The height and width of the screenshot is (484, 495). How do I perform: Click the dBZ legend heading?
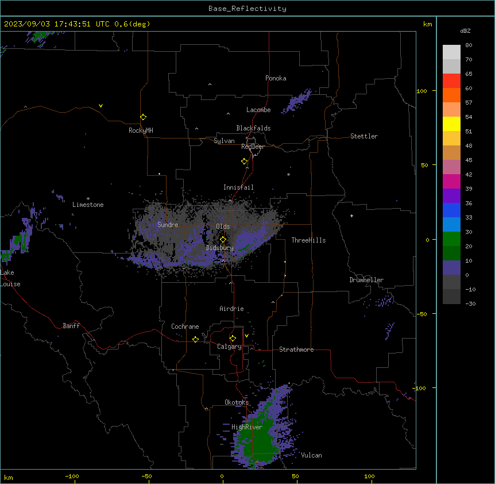pyautogui.click(x=465, y=30)
